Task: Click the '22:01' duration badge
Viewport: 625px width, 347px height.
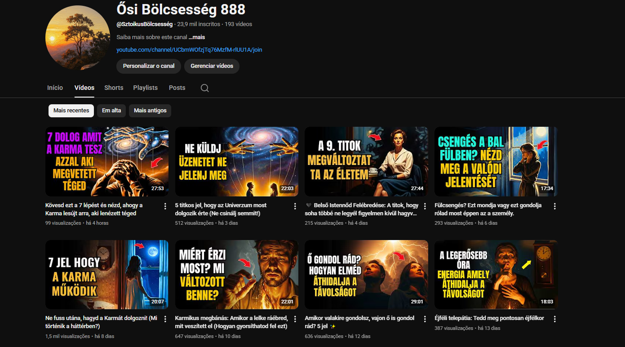Action: click(x=287, y=302)
